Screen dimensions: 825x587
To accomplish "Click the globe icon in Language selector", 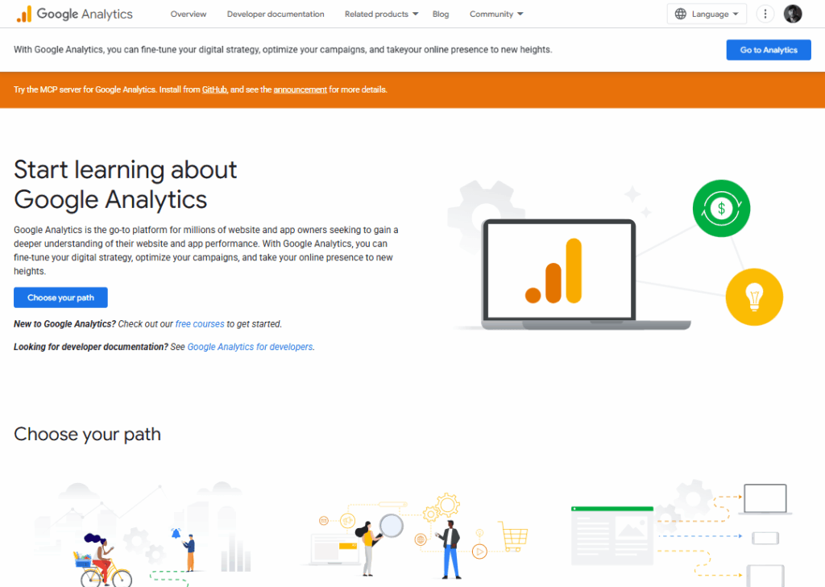I will tap(681, 14).
